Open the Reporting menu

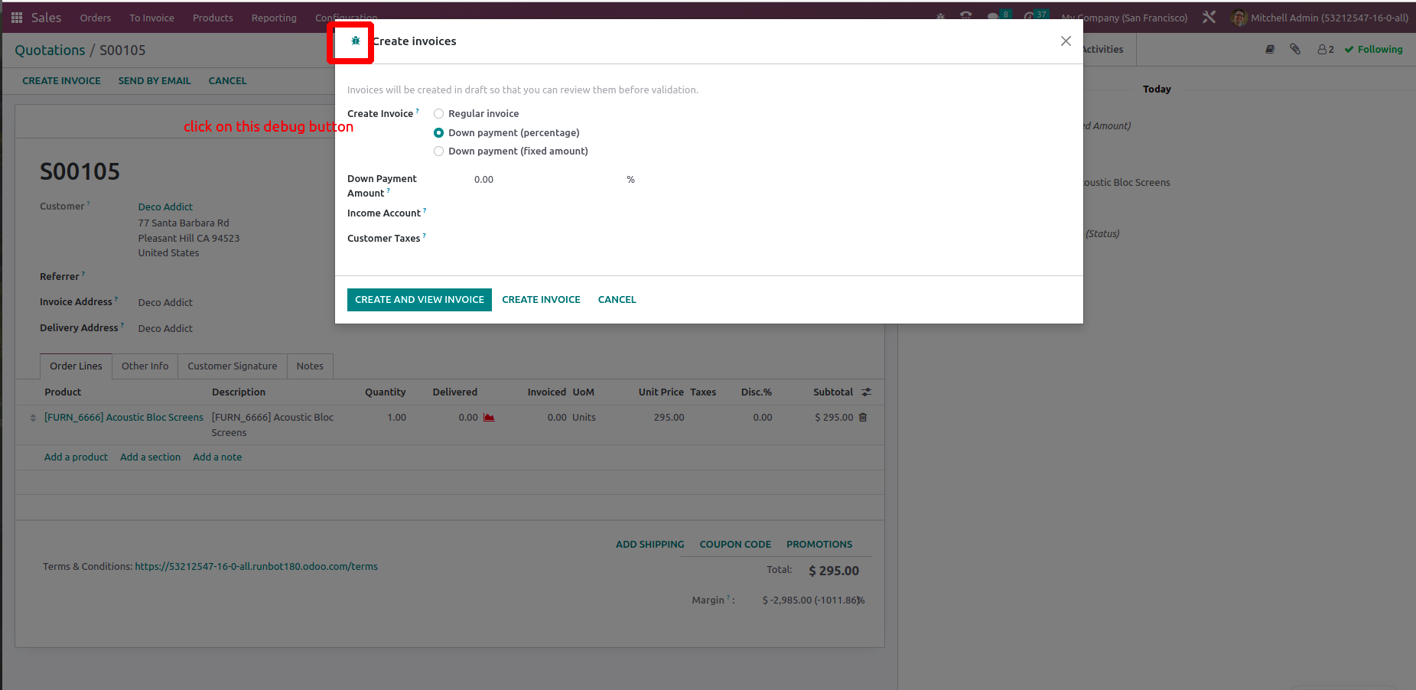(x=274, y=18)
